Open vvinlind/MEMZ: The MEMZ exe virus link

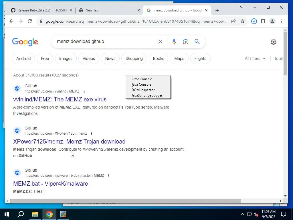60,99
